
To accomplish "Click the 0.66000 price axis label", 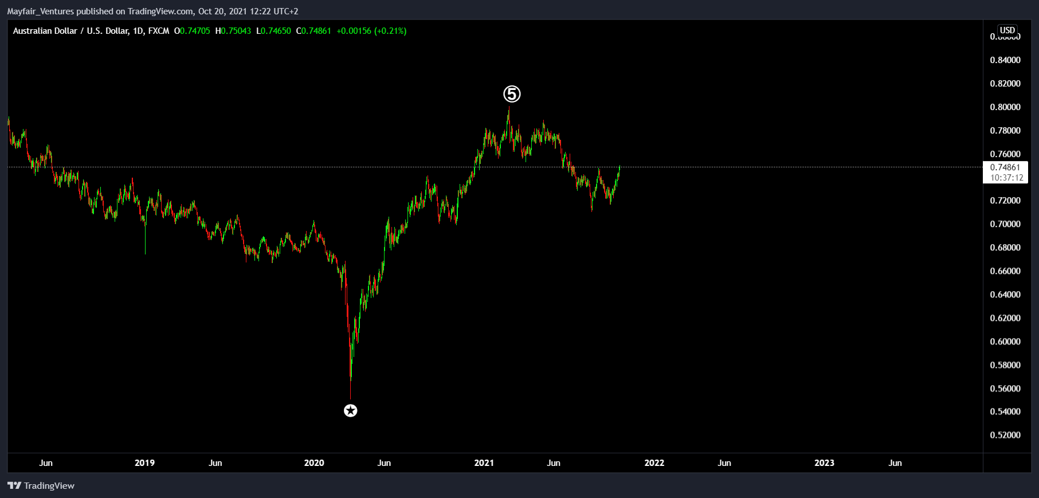I will [x=1005, y=271].
